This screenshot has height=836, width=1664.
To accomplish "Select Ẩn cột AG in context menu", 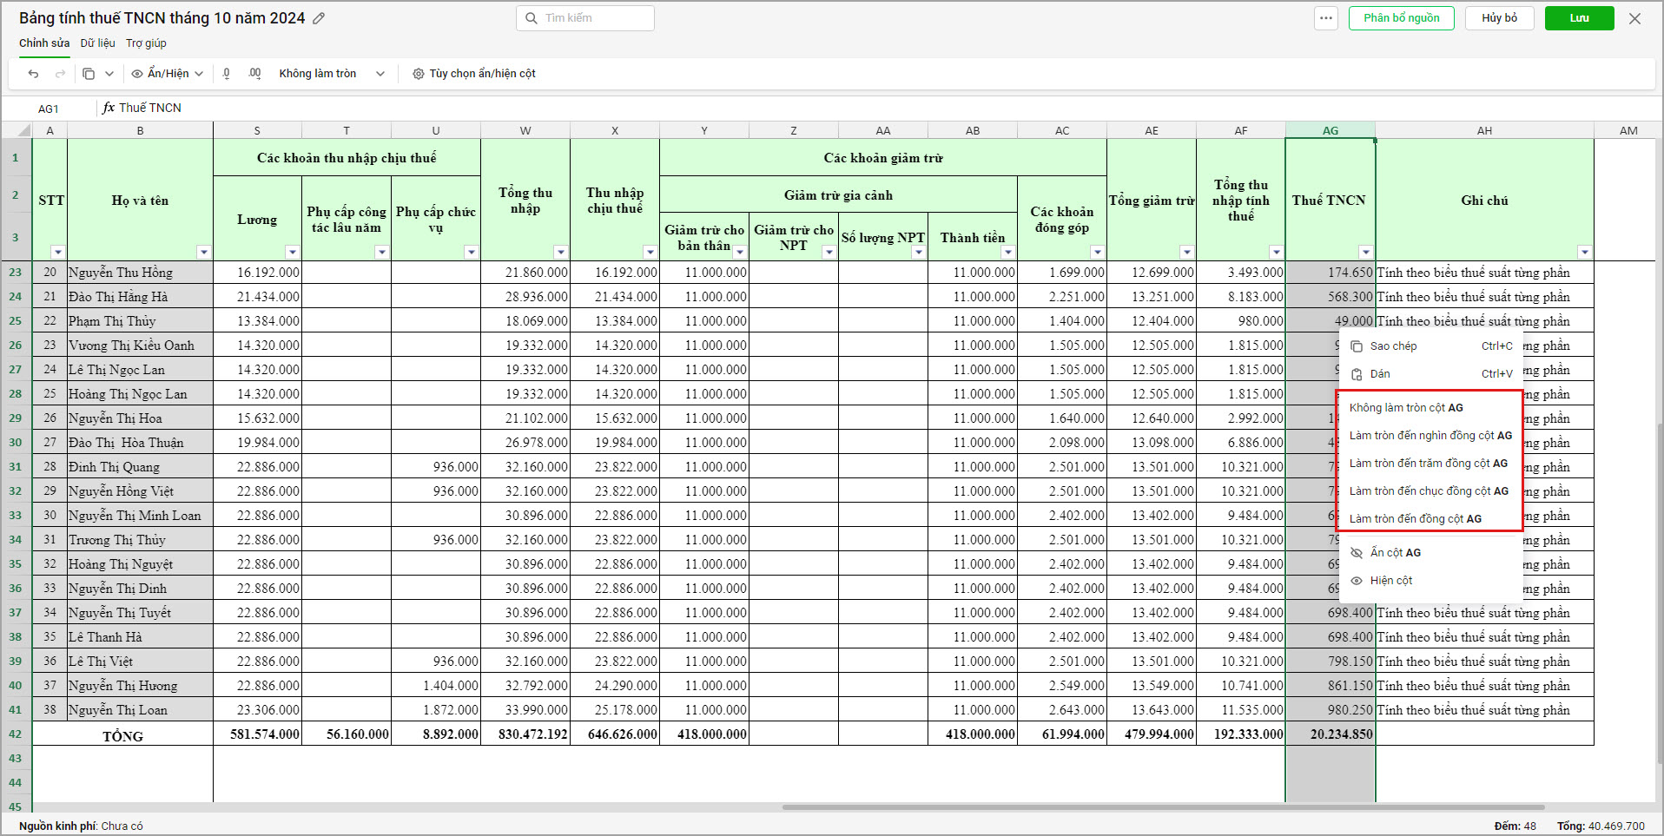I will (1395, 553).
